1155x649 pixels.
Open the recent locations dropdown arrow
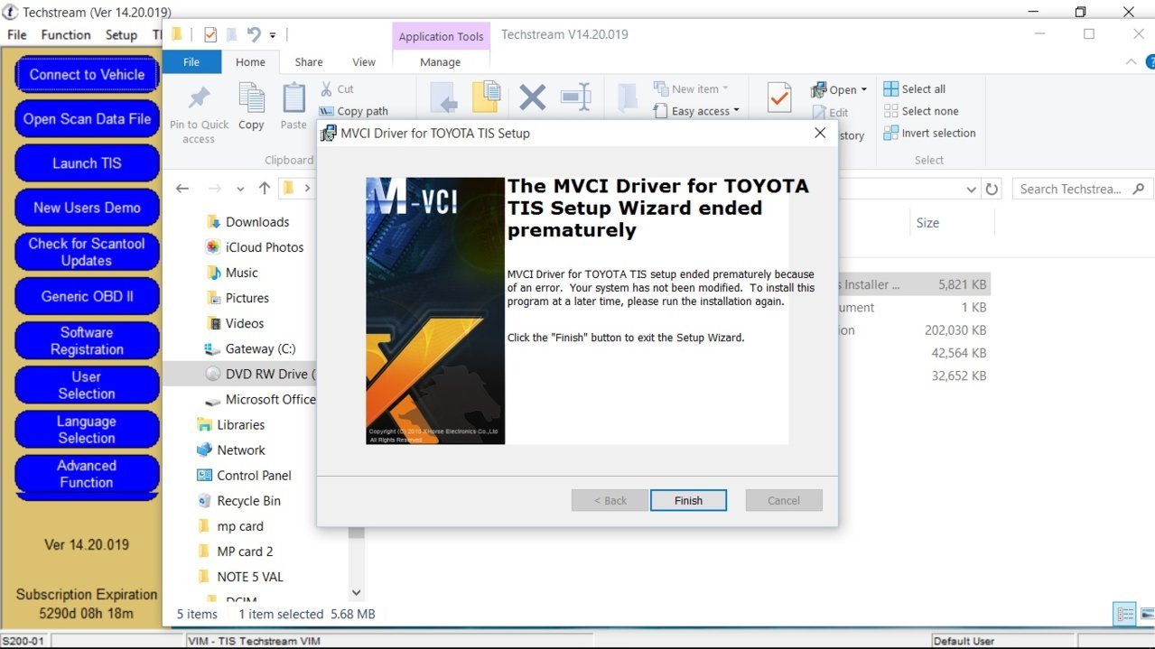pyautogui.click(x=240, y=190)
